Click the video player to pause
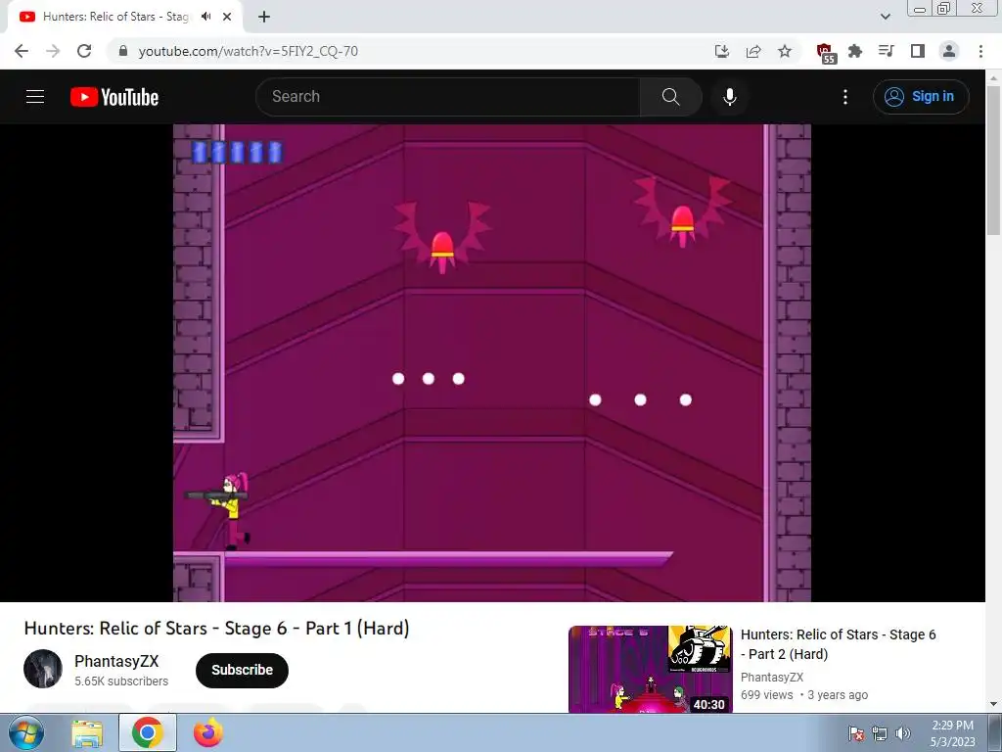This screenshot has width=1002, height=752. point(492,362)
